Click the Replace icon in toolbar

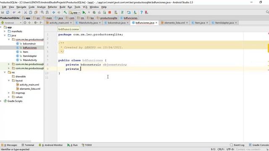(47, 12)
